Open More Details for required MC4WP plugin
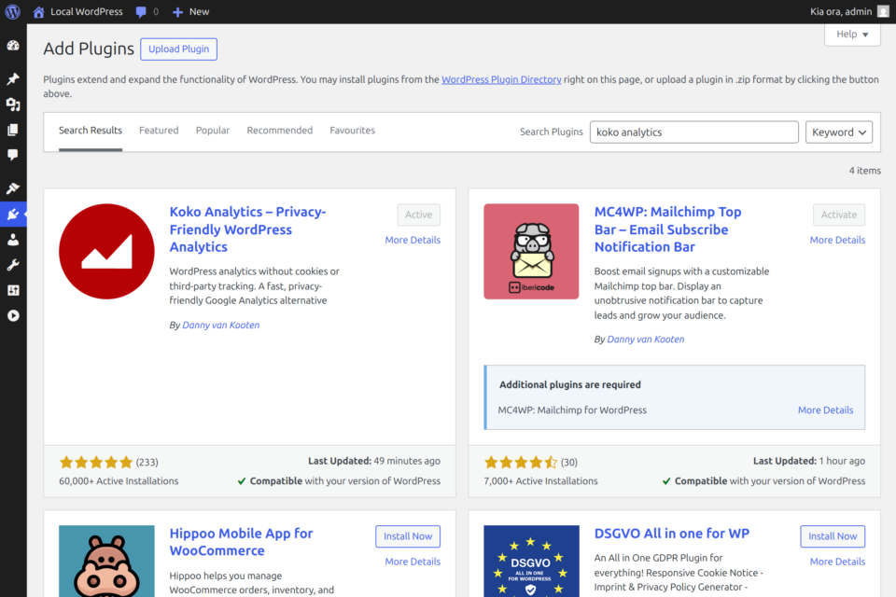Image resolution: width=896 pixels, height=597 pixels. coord(825,410)
